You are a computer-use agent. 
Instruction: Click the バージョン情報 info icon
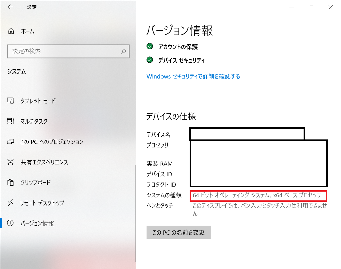click(x=10, y=223)
